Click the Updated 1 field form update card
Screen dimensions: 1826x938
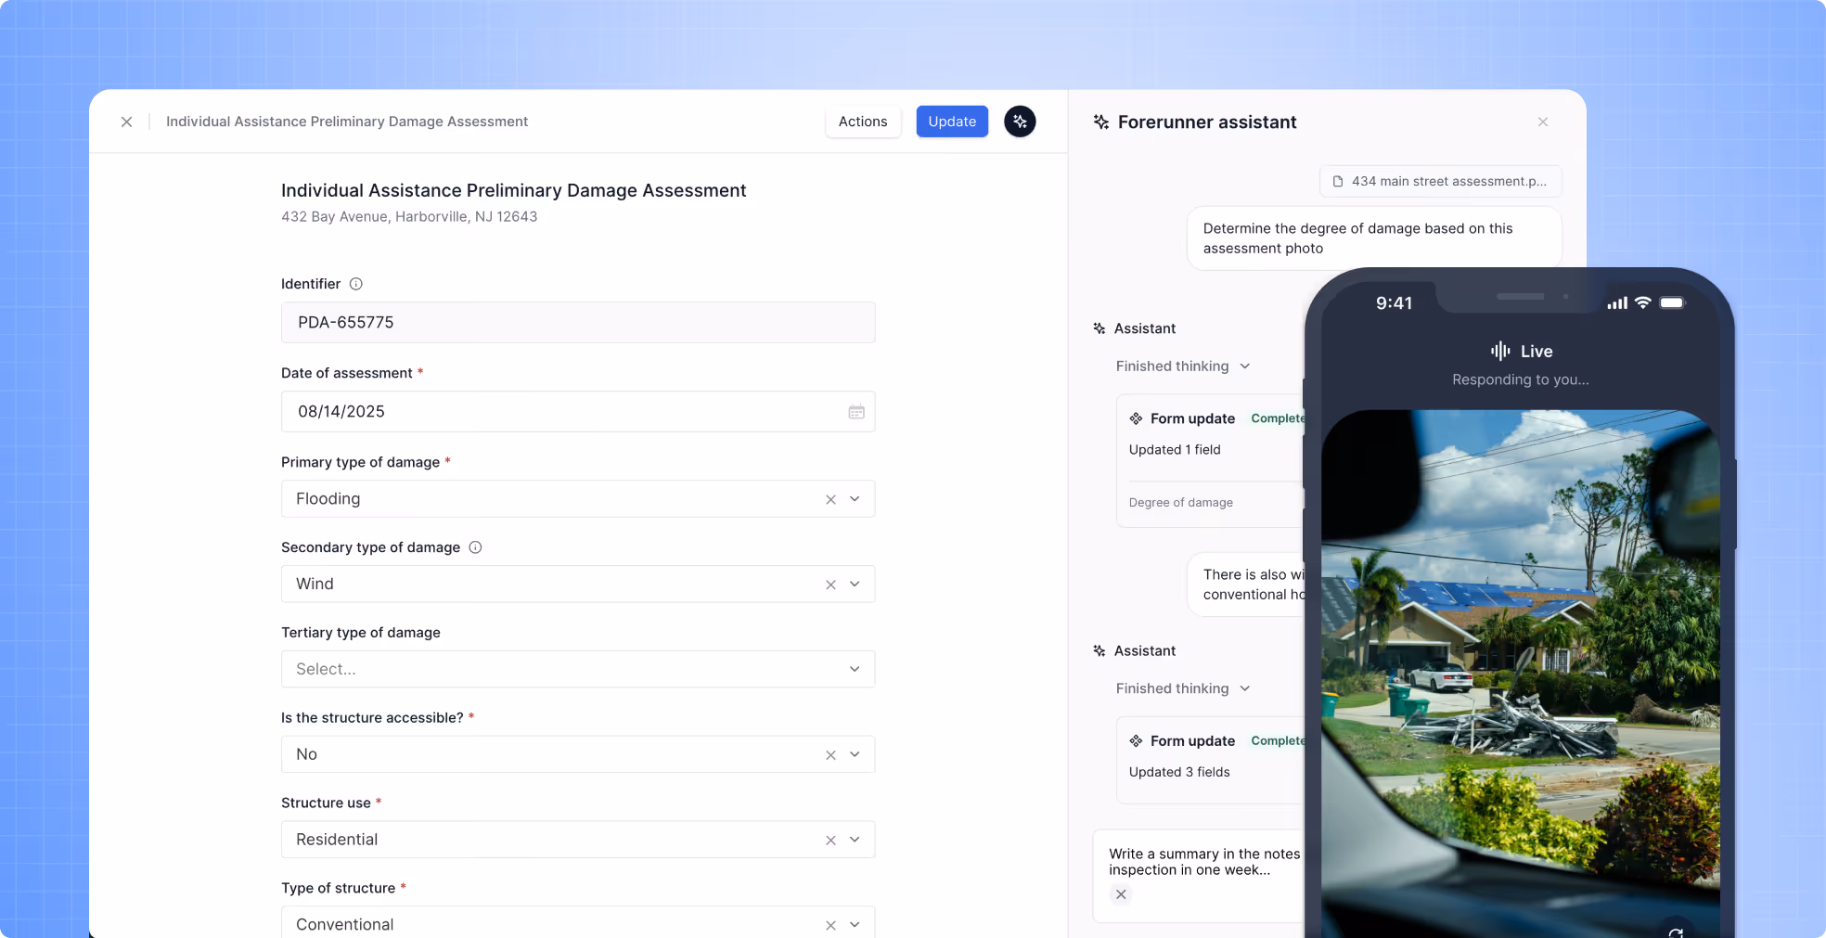click(1211, 461)
